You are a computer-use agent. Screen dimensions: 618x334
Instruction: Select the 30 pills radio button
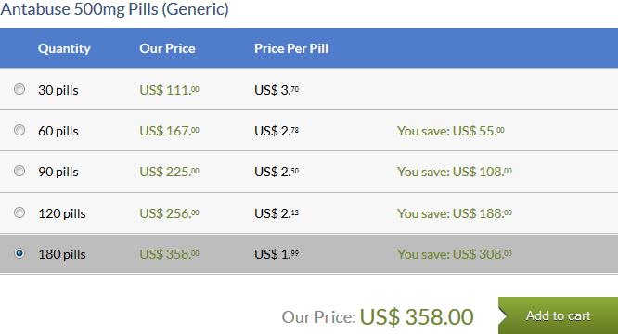(x=19, y=89)
